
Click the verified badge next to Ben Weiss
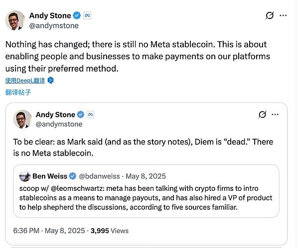pyautogui.click(x=73, y=176)
